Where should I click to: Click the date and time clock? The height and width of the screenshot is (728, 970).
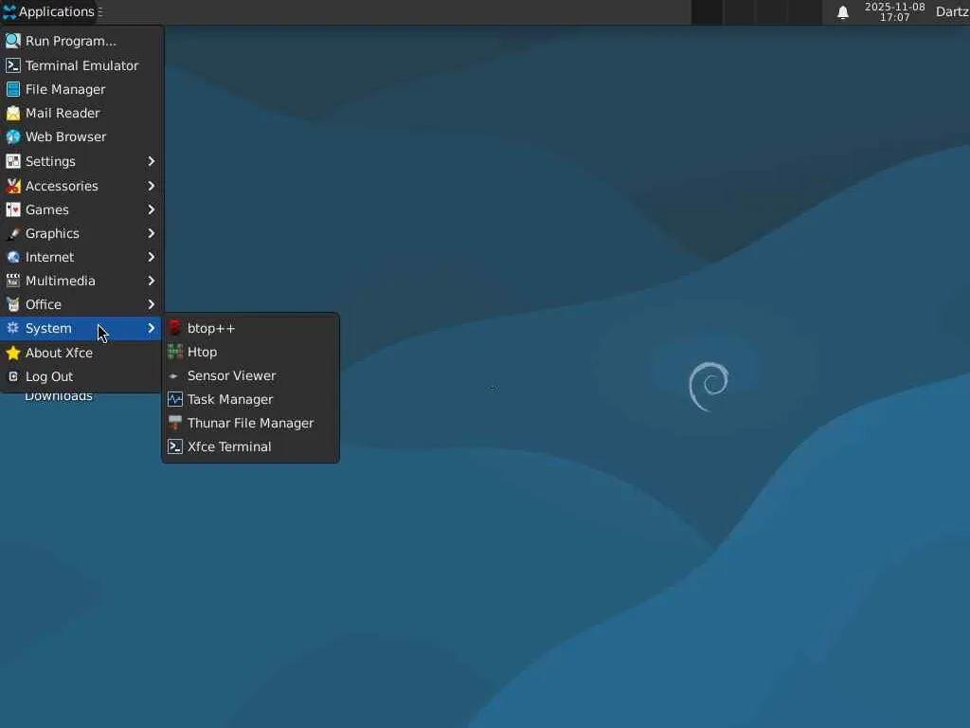click(x=894, y=12)
